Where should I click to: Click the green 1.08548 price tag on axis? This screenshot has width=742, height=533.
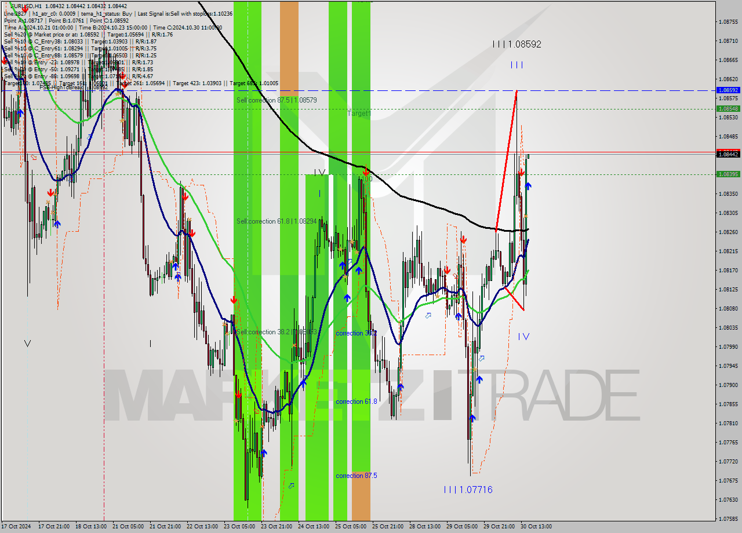728,108
